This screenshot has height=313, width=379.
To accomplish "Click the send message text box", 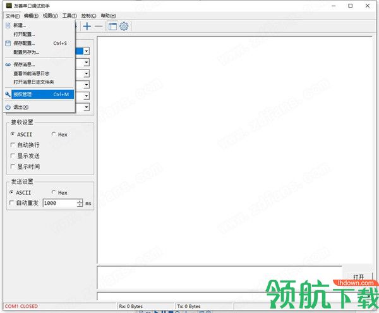I will 219,278.
